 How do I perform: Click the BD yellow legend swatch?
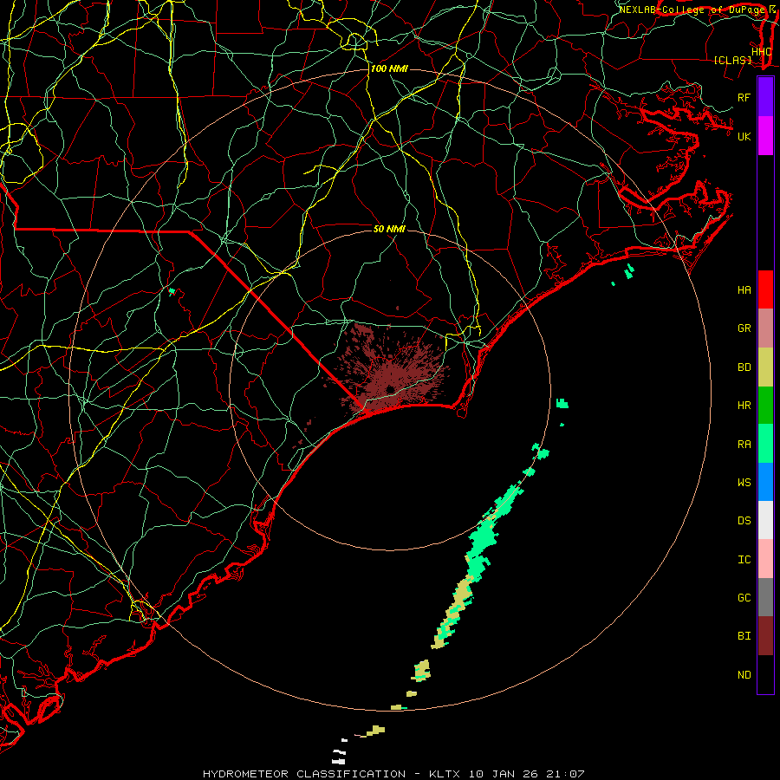point(765,367)
